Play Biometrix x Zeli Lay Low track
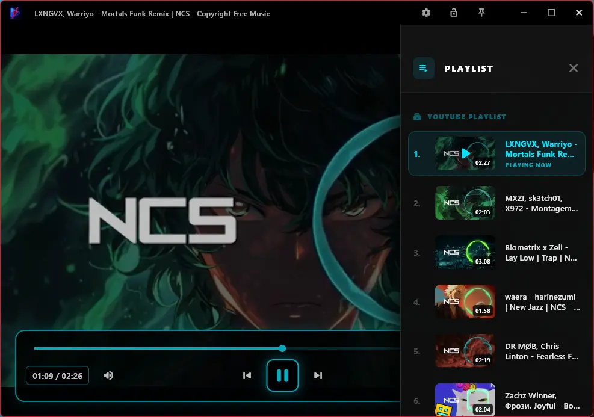Screen dimensions: 594x417 497,253
